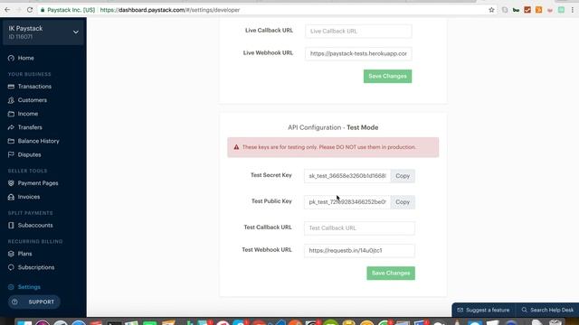Image resolution: width=579 pixels, height=325 pixels.
Task: Click the Test Webhook URL field
Action: point(359,251)
